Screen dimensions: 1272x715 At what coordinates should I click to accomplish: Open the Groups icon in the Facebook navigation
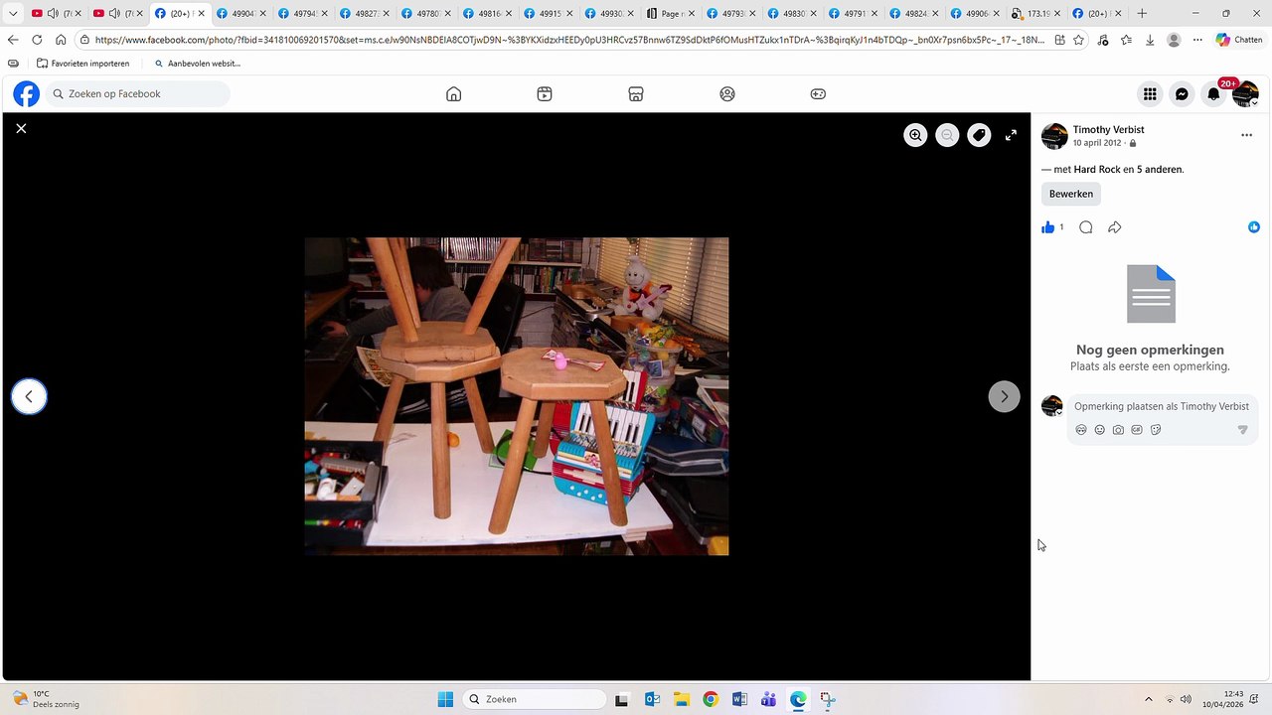(727, 93)
